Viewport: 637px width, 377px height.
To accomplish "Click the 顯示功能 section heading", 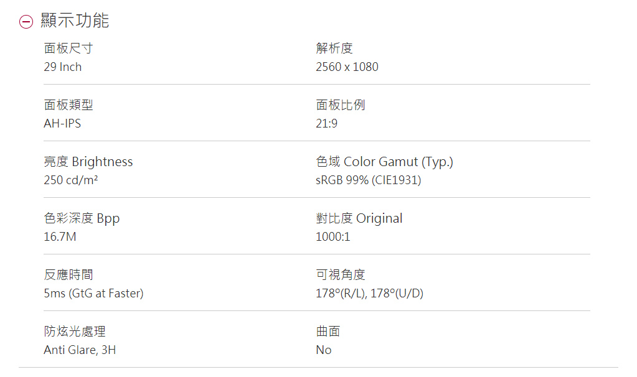I will point(75,21).
